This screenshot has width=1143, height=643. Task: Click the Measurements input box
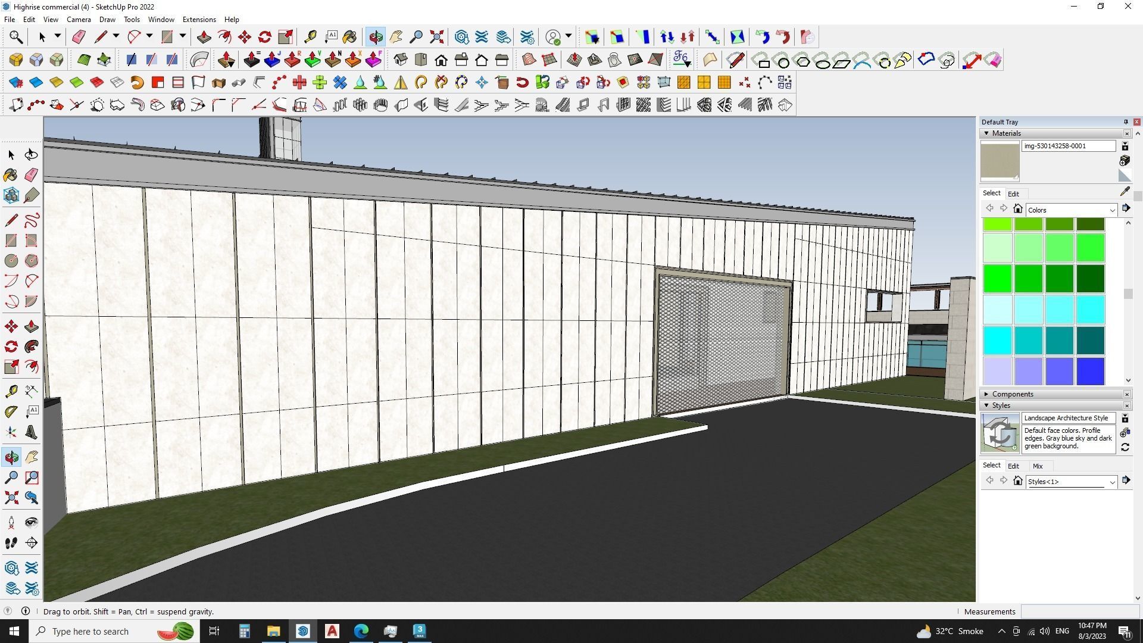click(1079, 611)
